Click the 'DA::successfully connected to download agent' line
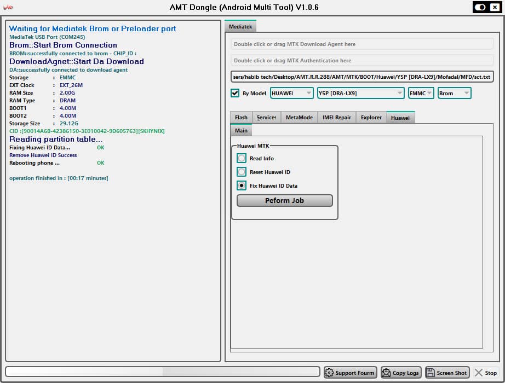 68,70
